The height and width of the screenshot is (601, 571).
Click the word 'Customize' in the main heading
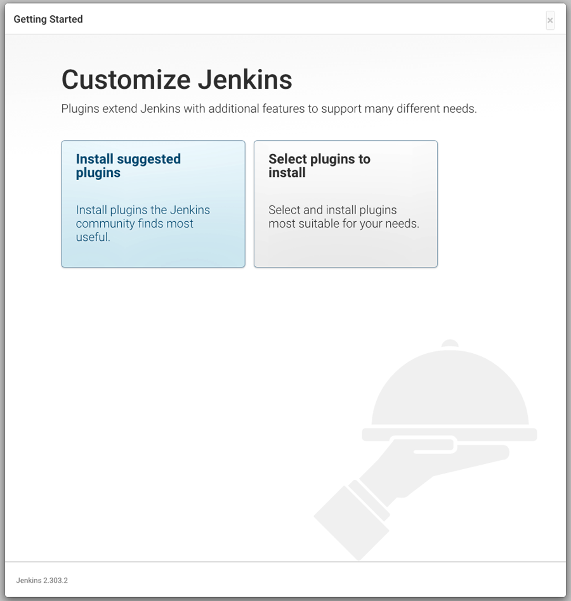point(126,80)
